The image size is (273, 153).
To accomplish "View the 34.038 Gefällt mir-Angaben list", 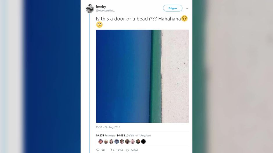I will tap(134, 135).
